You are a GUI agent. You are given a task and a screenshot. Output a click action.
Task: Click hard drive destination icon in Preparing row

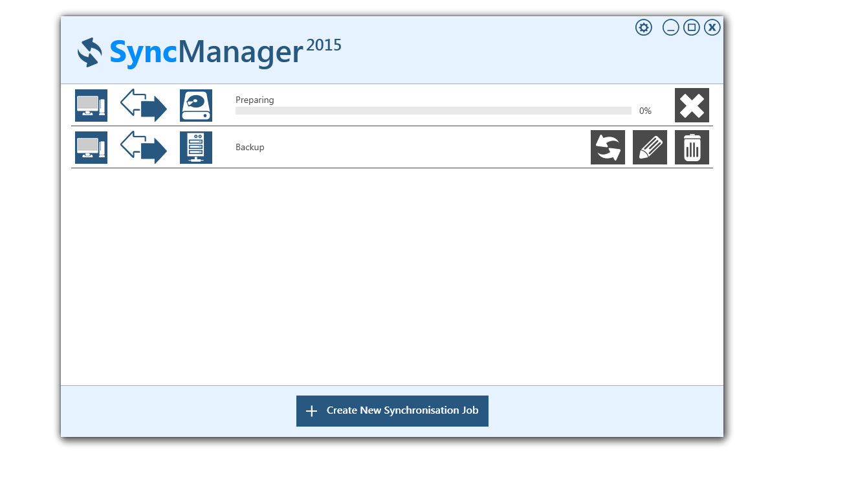coord(196,106)
